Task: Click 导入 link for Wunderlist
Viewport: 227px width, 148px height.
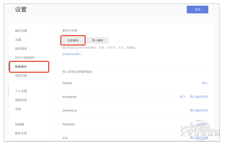Action: click(182, 97)
